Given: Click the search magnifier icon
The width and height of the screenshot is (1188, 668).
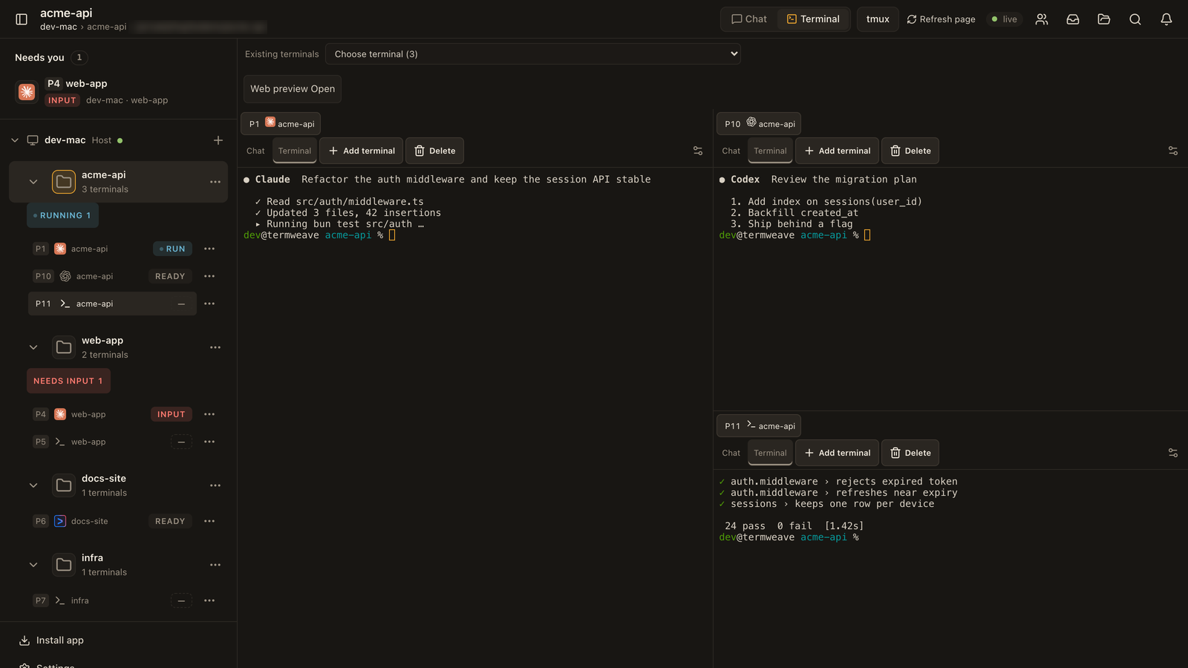Looking at the screenshot, I should point(1135,19).
